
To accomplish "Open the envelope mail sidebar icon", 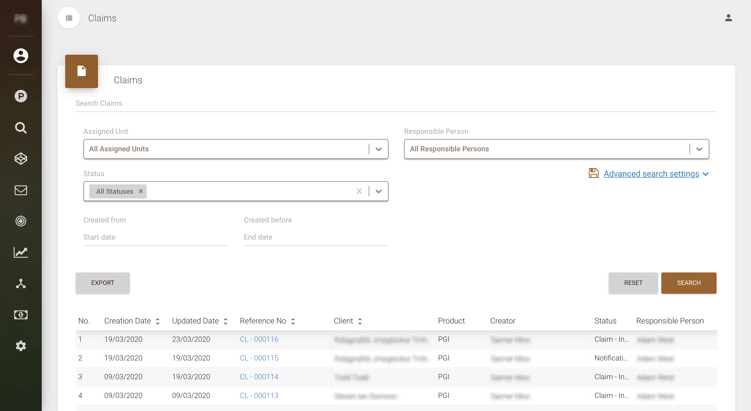I will pos(21,190).
